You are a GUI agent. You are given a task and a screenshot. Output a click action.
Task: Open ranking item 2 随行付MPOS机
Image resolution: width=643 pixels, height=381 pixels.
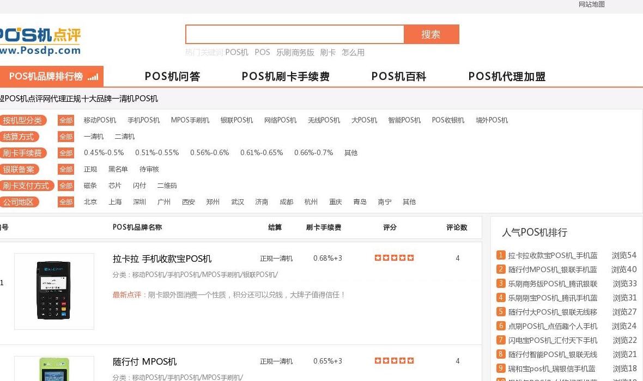(553, 269)
